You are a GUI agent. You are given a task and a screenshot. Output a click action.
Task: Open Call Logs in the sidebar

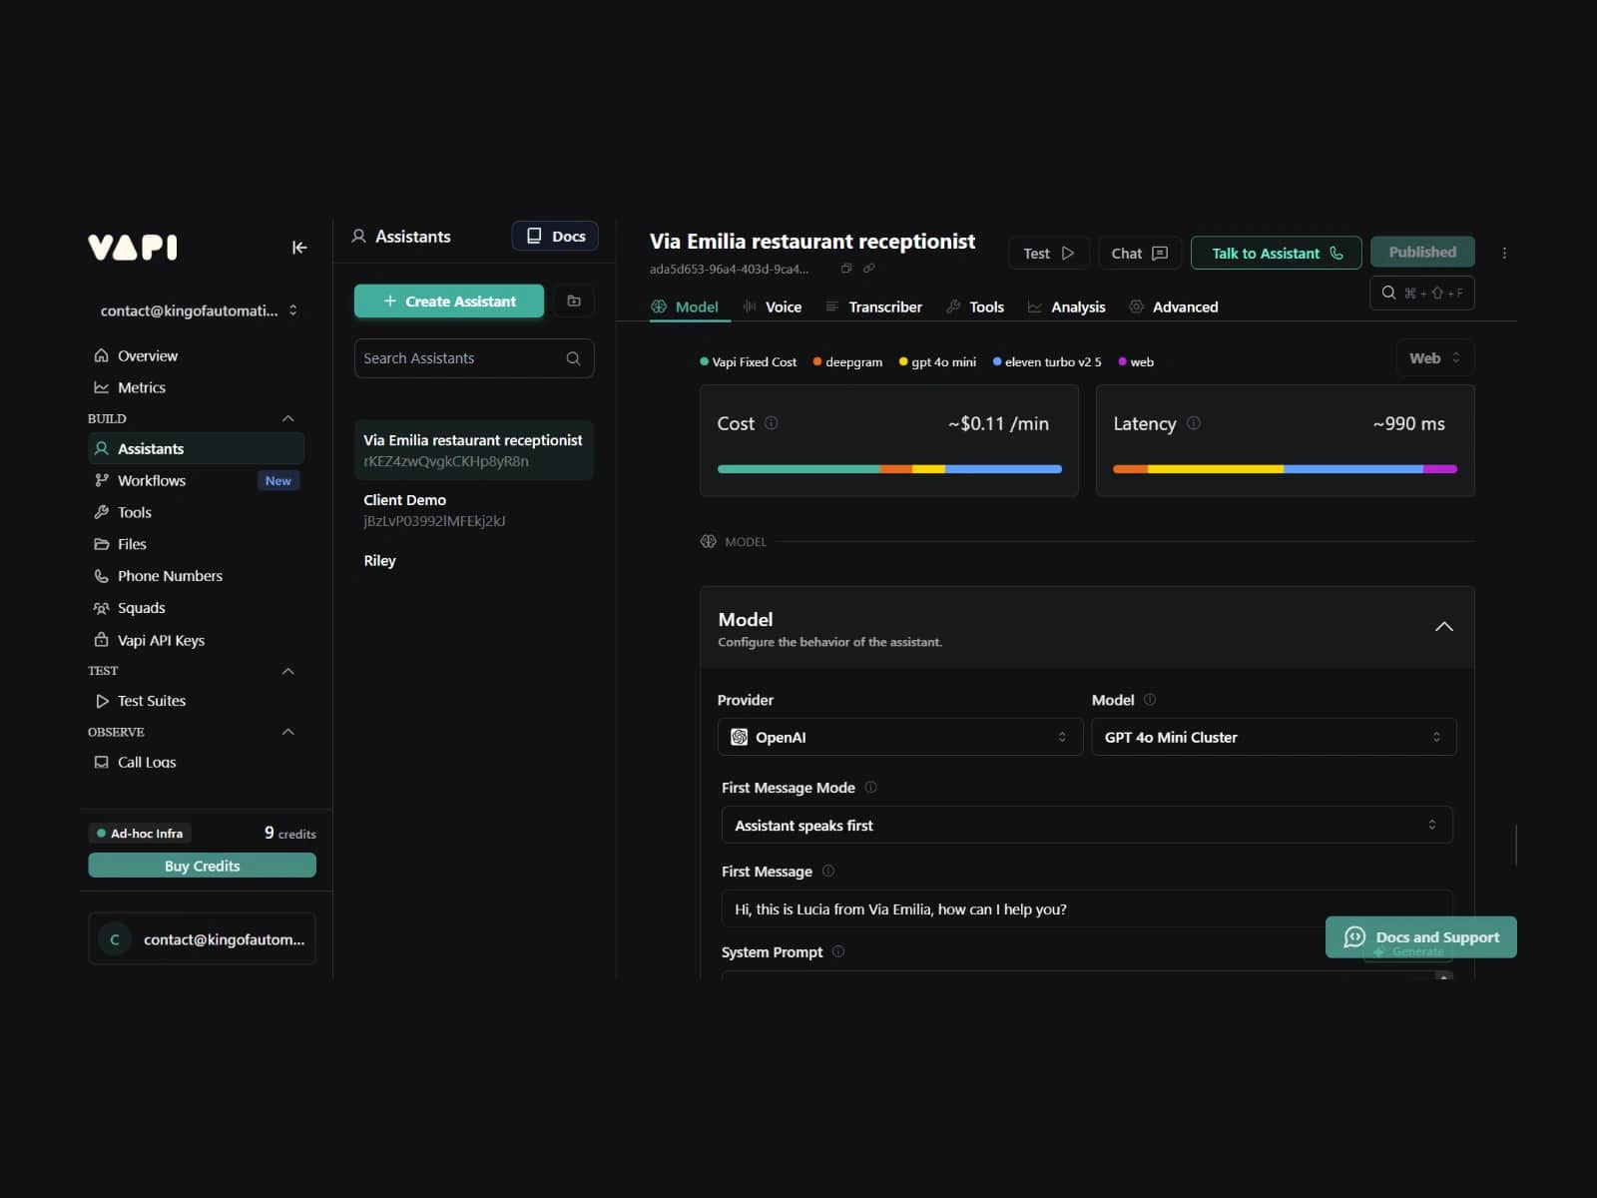(x=196, y=763)
